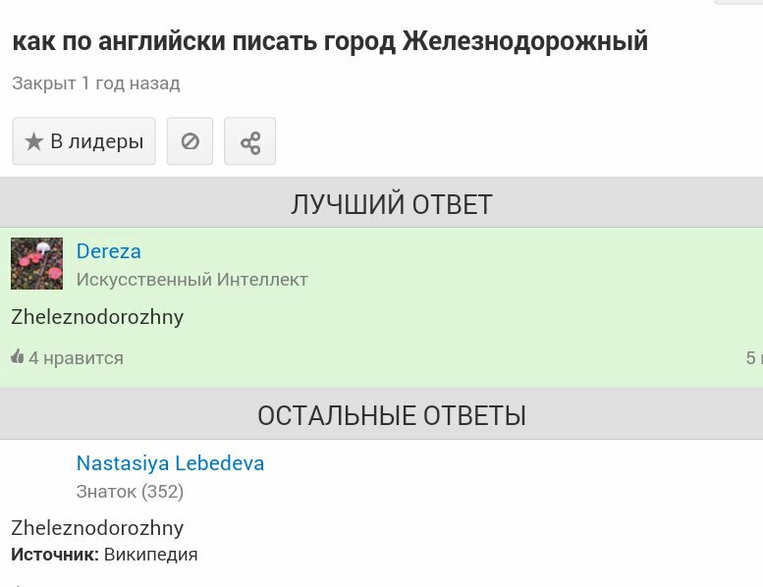The image size is (763, 587).
Task: Click the ОСТАЛЬНЫЕ ОТВЕТЫ section header
Action: pos(381,415)
